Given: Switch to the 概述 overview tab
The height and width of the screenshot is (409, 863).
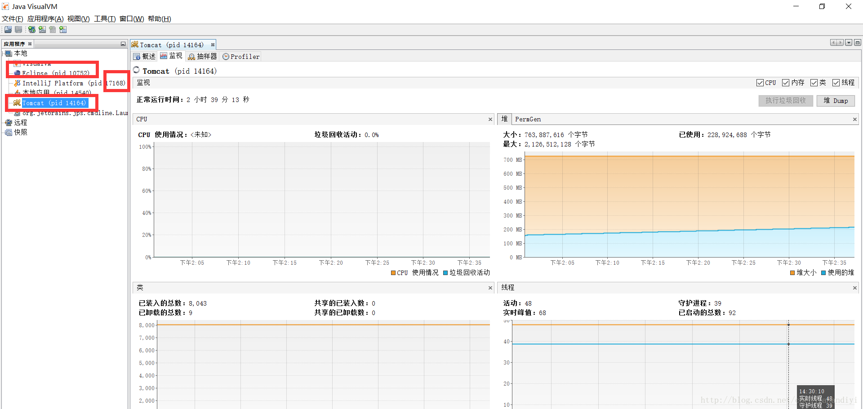Looking at the screenshot, I should tap(144, 57).
